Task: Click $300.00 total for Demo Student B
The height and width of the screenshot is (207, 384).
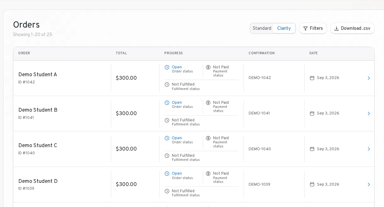Action: pyautogui.click(x=126, y=114)
